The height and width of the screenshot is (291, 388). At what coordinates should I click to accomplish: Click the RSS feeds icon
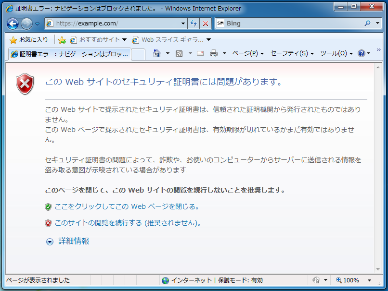pos(179,54)
